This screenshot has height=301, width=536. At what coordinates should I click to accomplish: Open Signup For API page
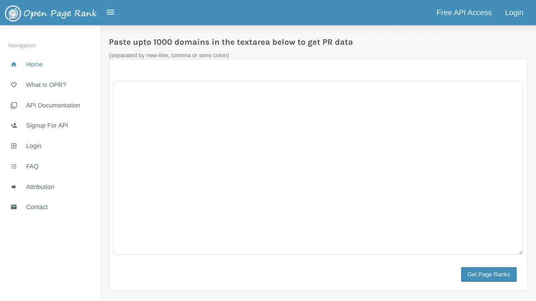[47, 125]
